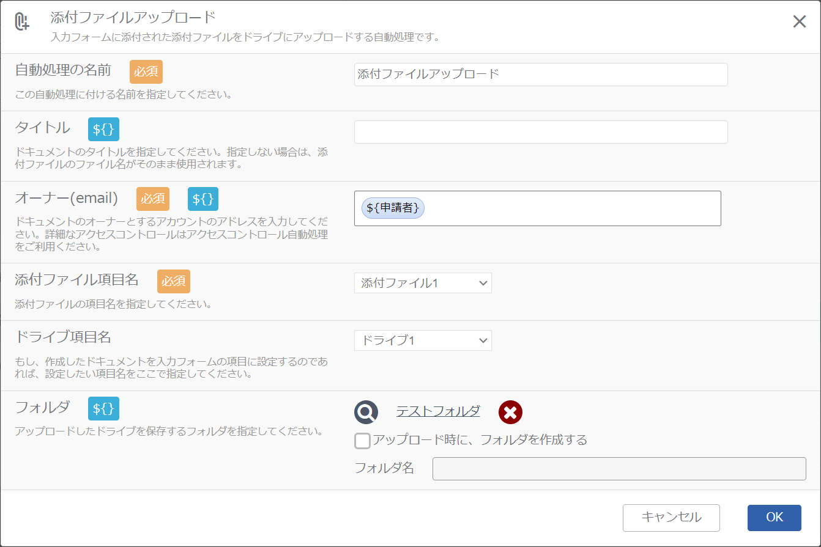821x547 pixels.
Task: Click the OK button
Action: tap(774, 517)
